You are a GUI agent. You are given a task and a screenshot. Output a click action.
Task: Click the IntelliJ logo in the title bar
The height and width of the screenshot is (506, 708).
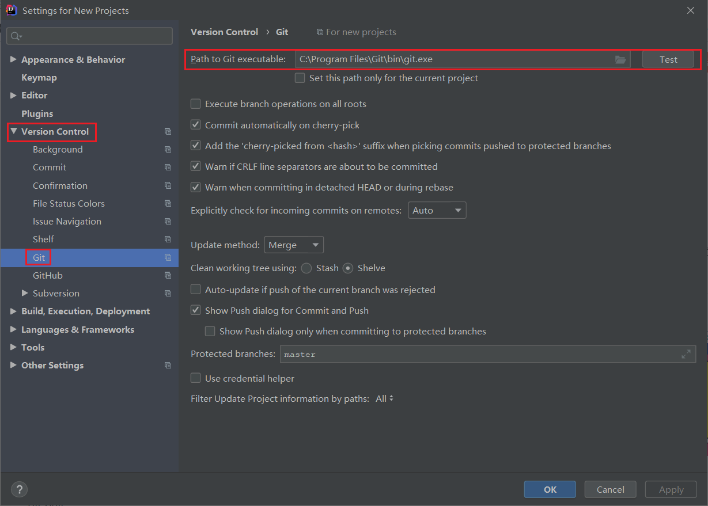tap(11, 10)
